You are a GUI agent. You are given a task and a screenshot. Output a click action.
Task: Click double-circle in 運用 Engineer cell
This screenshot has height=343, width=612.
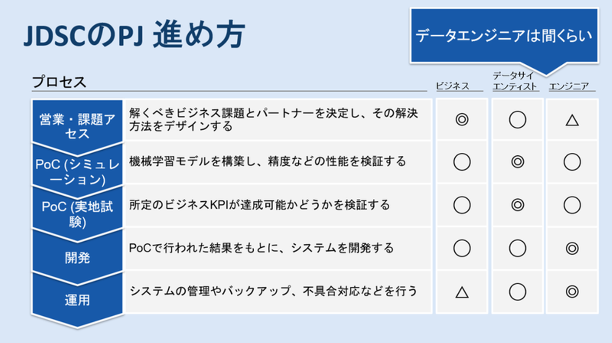pos(572,292)
